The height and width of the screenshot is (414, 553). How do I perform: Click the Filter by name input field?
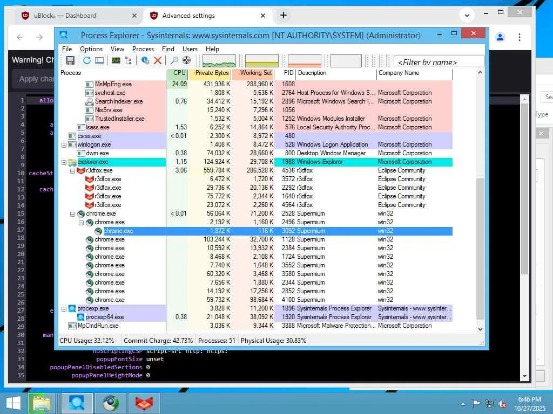[439, 61]
